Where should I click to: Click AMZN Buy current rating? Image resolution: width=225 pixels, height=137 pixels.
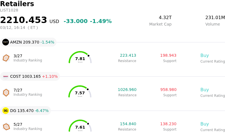[204, 56]
